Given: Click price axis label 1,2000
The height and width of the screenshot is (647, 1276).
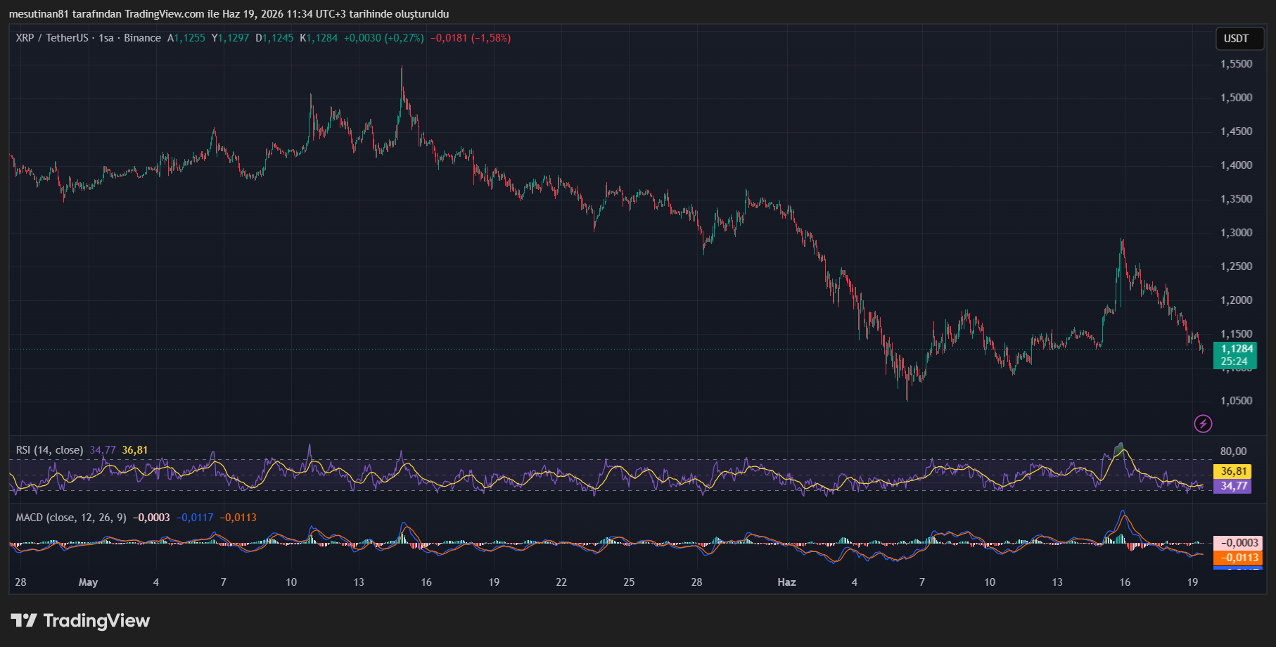Looking at the screenshot, I should pyautogui.click(x=1236, y=300).
